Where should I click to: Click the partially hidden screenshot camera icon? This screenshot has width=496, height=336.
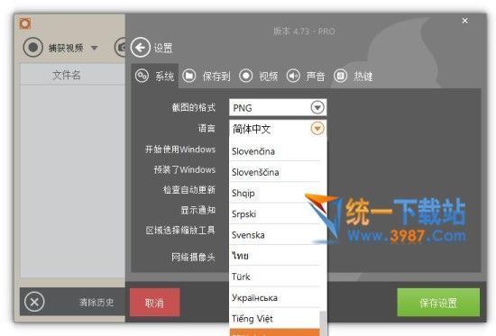(x=120, y=48)
